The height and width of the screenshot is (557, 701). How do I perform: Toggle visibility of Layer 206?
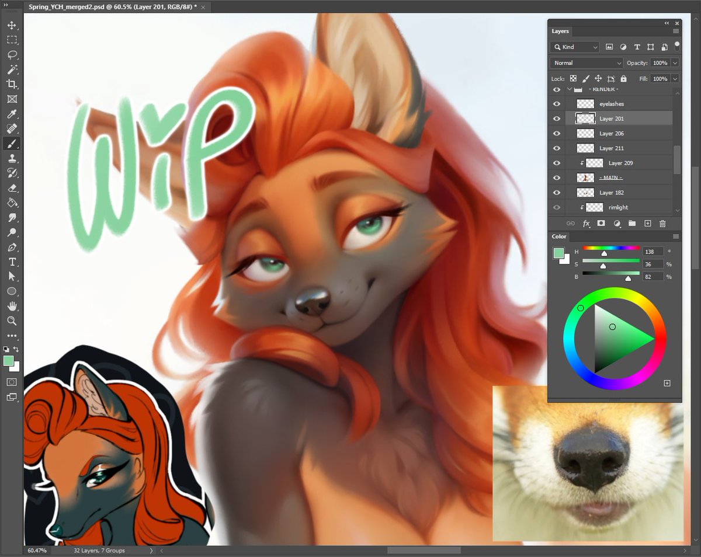tap(557, 134)
